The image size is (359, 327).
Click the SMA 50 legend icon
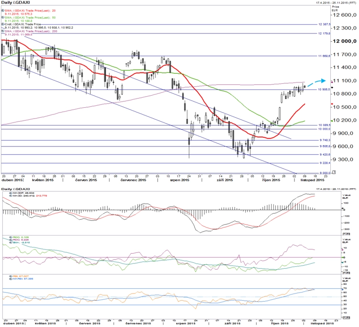(x=3, y=17)
